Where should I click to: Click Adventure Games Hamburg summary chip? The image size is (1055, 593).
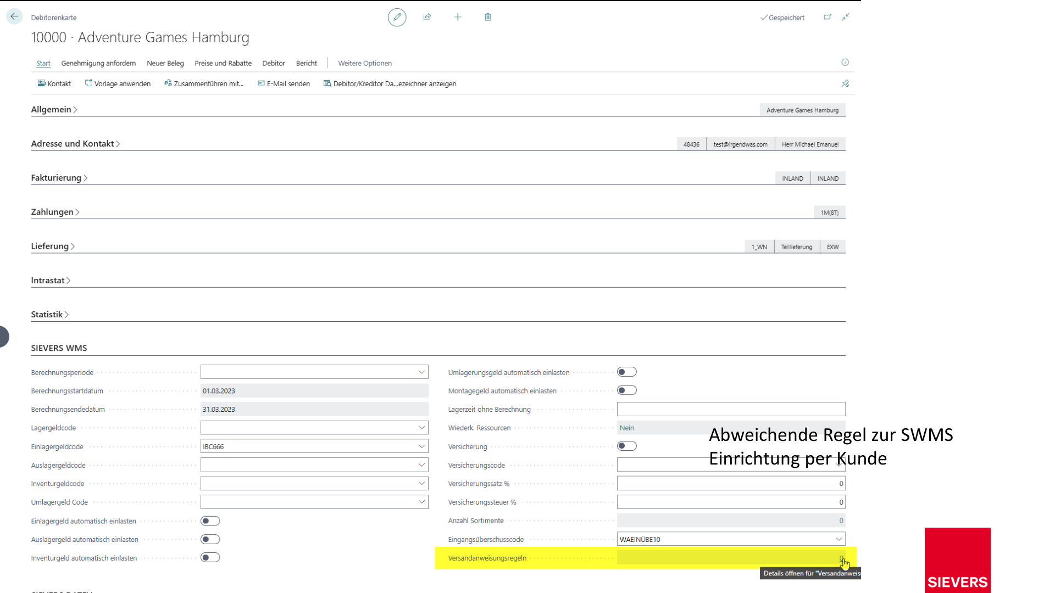(802, 110)
